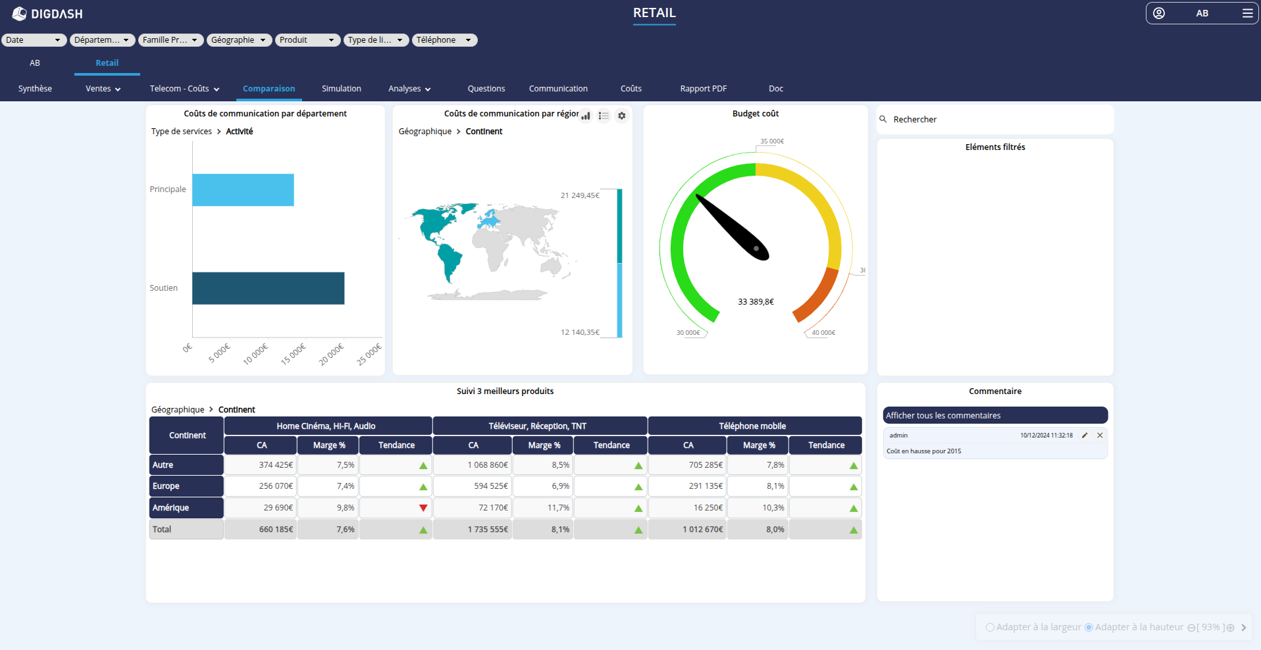Open the chart type icon on region map
This screenshot has height=650, width=1261.
(x=586, y=116)
